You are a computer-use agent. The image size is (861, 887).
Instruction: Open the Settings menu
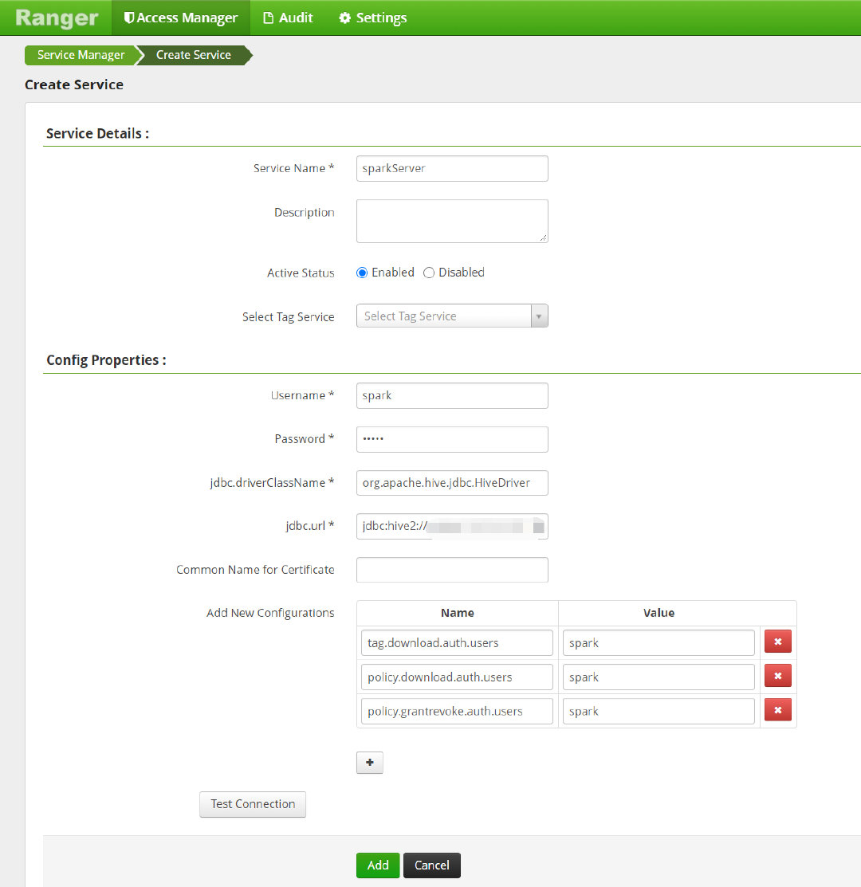click(373, 18)
